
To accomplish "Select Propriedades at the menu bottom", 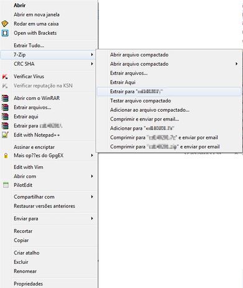I will (28, 284).
